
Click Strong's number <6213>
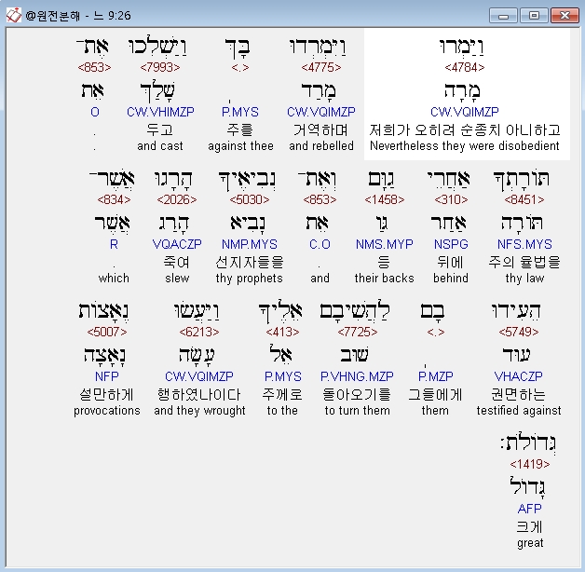(199, 332)
